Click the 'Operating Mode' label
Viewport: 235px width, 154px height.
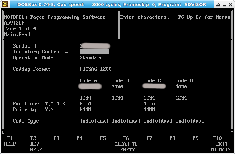coord(33,58)
